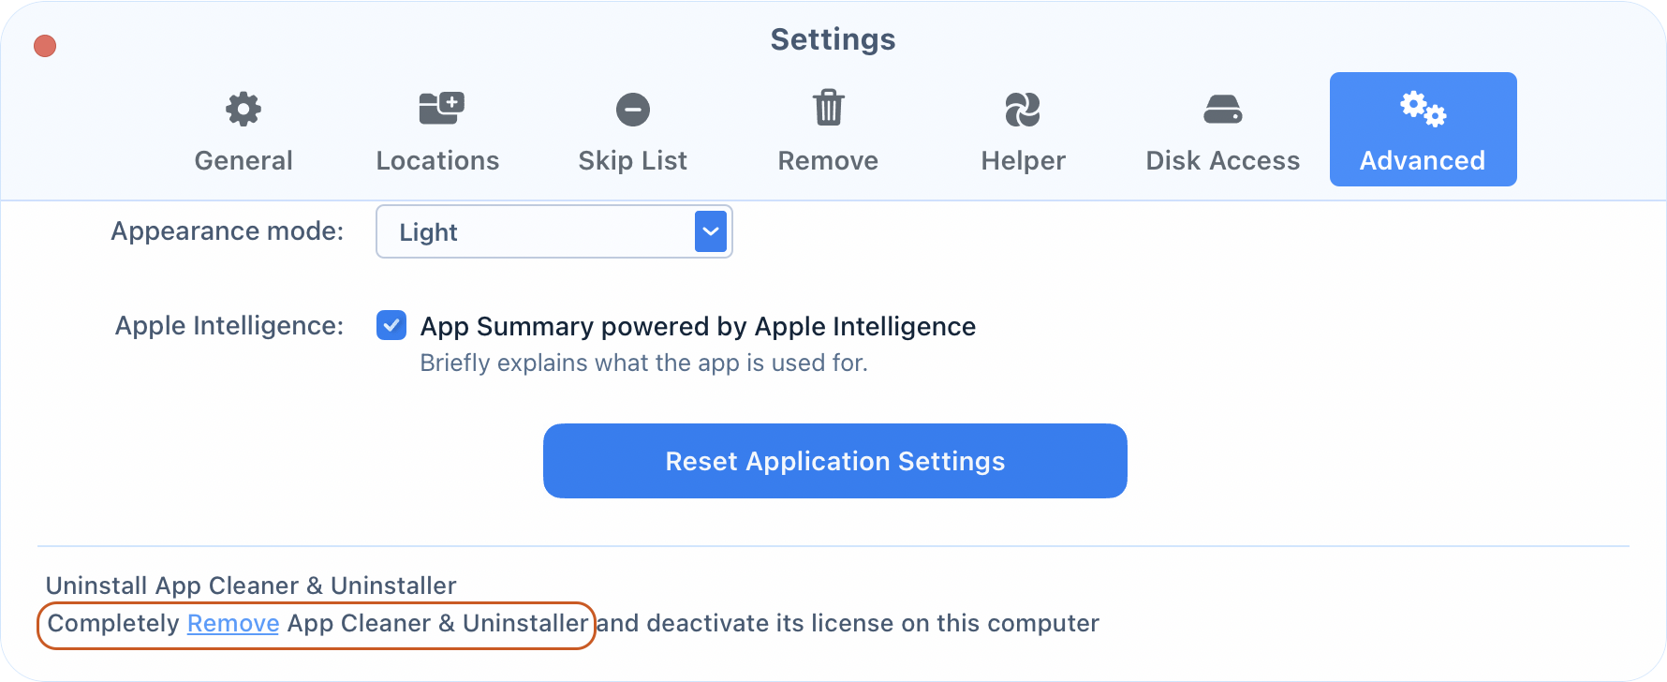This screenshot has height=682, width=1667.
Task: Select the Advanced double-gear icon
Action: (1424, 109)
